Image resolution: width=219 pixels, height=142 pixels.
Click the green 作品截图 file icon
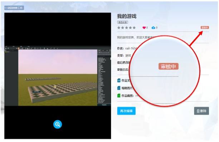pyautogui.click(x=119, y=96)
